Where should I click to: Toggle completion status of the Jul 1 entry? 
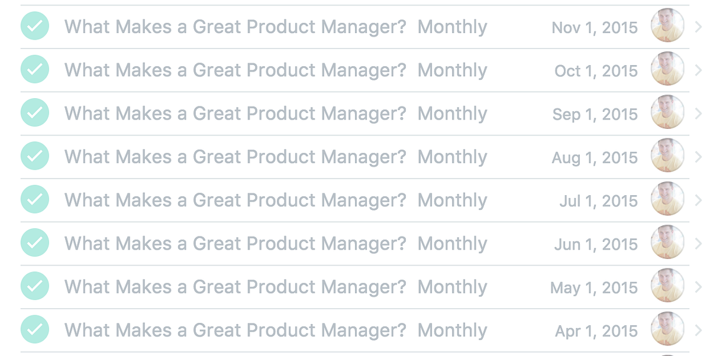click(34, 199)
